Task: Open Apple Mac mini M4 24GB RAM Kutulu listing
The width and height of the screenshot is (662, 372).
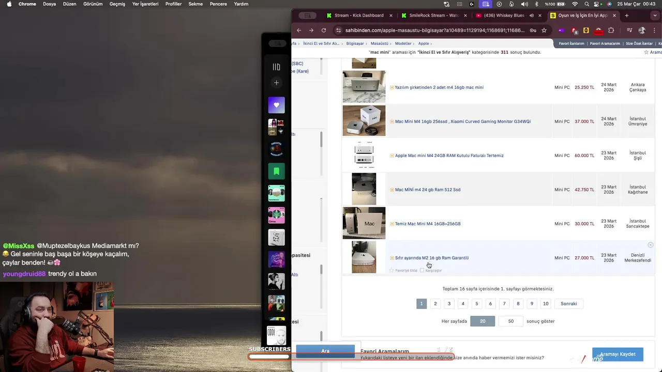Action: [x=449, y=156]
